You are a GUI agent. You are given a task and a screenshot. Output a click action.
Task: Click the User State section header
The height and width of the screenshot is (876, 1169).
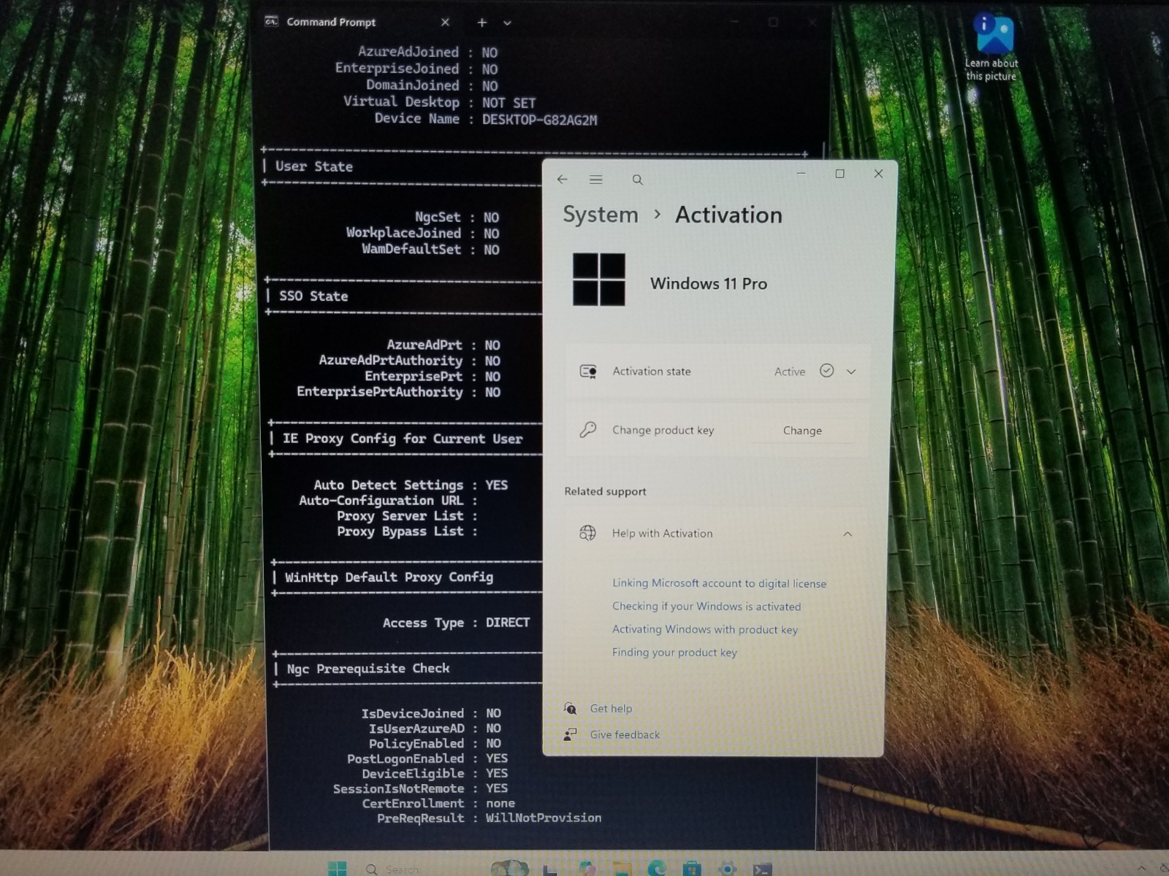coord(314,166)
